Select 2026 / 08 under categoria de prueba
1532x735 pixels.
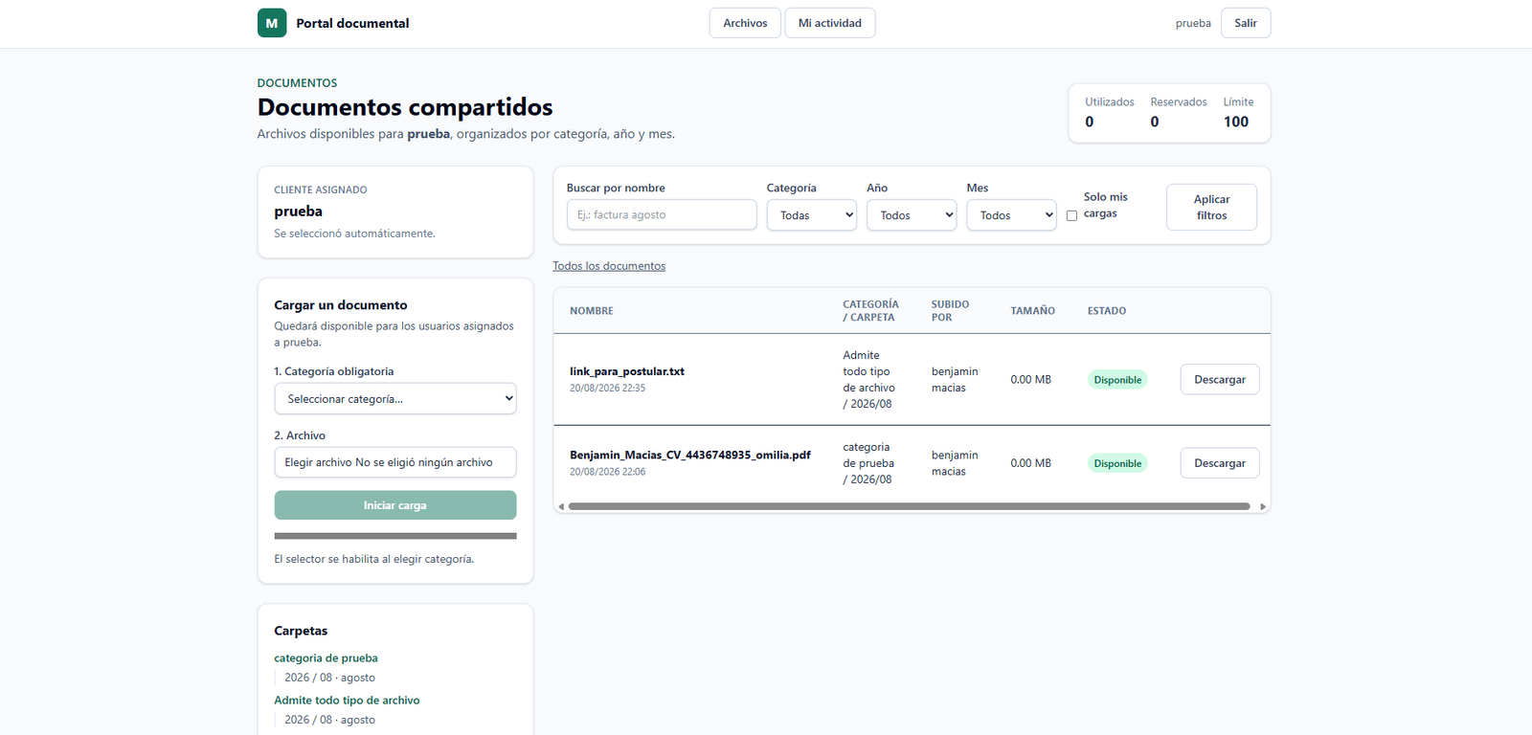click(329, 678)
